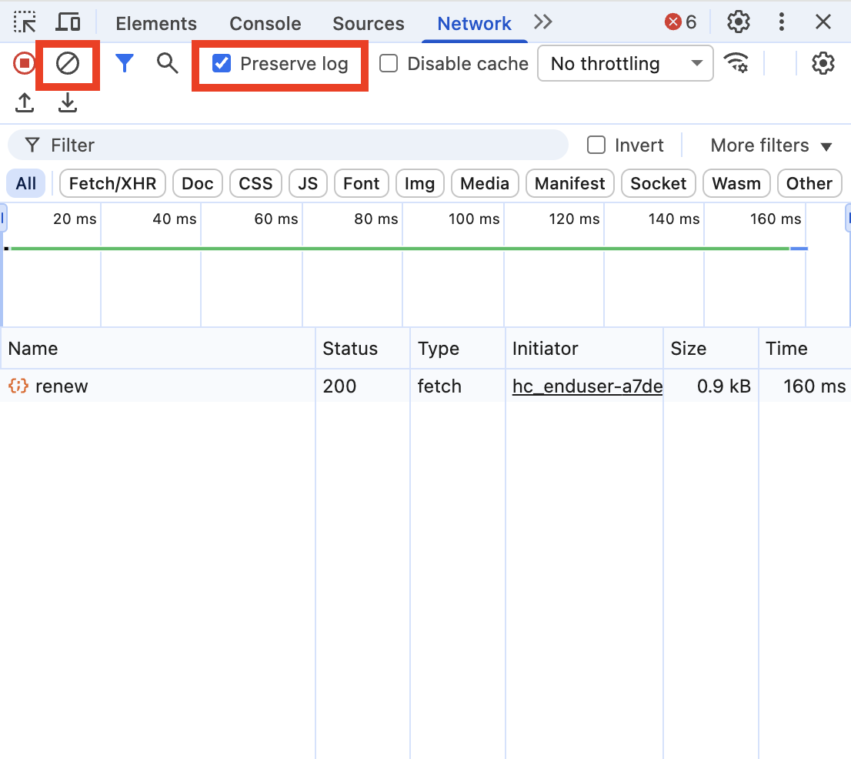Viewport: 851px width, 759px height.
Task: Filter requests by Socket type
Action: tap(659, 183)
